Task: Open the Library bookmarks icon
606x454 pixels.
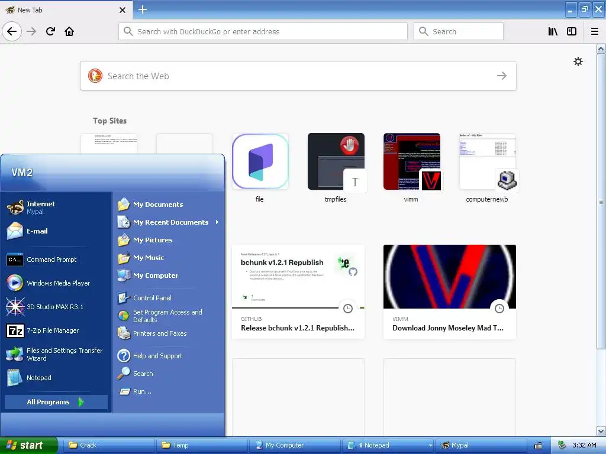Action: 553,31
